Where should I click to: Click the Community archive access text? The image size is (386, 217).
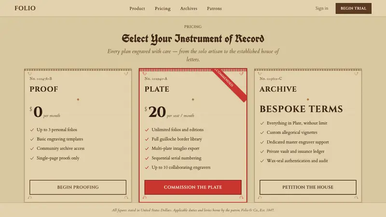tap(61, 149)
